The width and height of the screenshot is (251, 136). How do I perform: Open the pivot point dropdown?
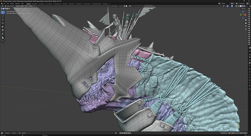click(x=121, y=6)
